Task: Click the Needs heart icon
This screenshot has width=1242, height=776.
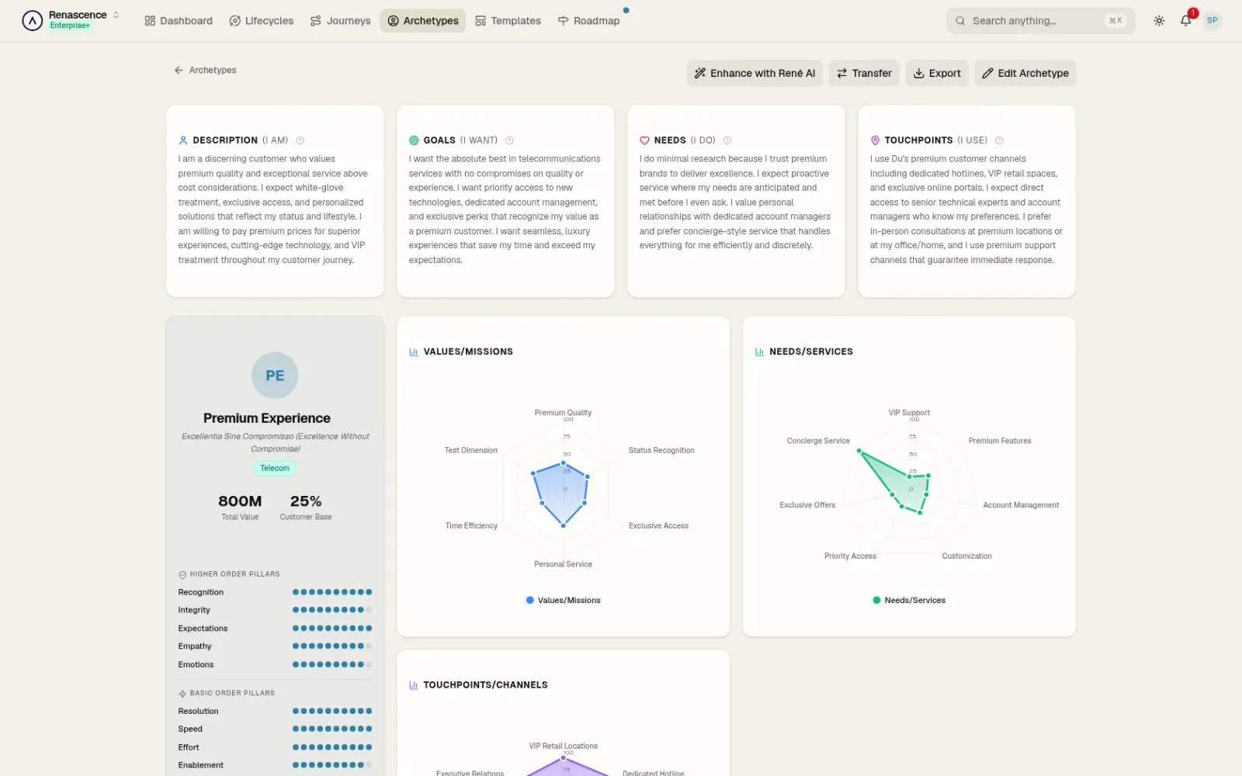Action: click(644, 140)
